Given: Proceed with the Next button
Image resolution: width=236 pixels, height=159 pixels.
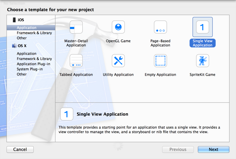Looking at the screenshot, I should tap(214, 149).
